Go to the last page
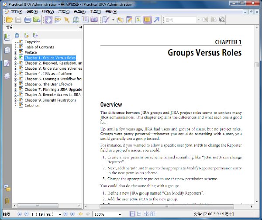262x220 pixels. [72, 214]
